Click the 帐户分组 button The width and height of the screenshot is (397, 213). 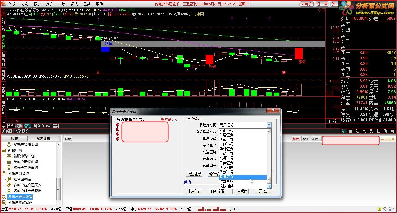tap(194, 191)
